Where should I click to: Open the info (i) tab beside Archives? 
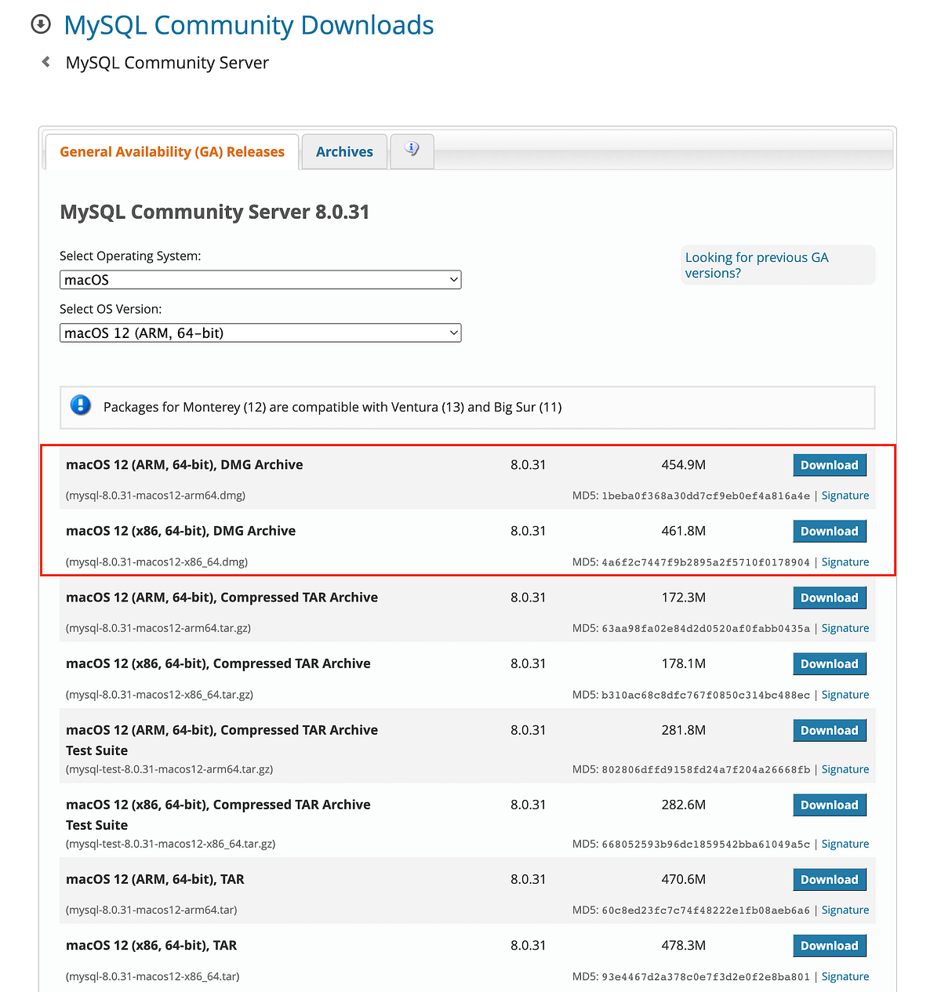tap(411, 150)
